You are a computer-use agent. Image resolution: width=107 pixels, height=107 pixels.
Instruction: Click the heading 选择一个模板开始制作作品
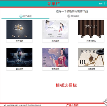pos(72,11)
